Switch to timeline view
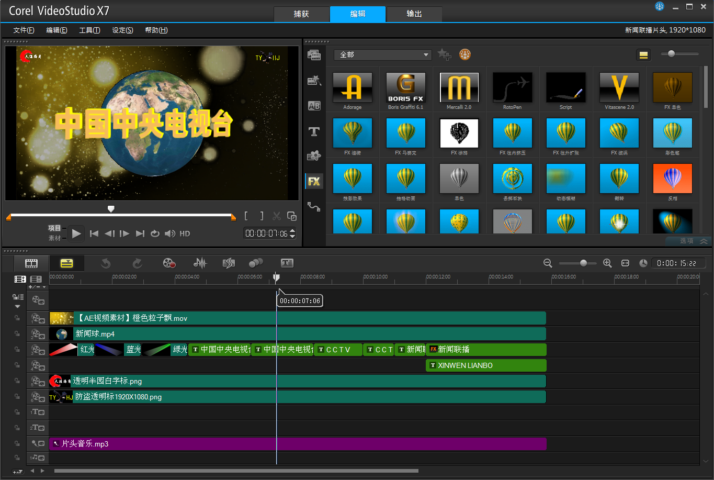The width and height of the screenshot is (714, 480). (66, 263)
